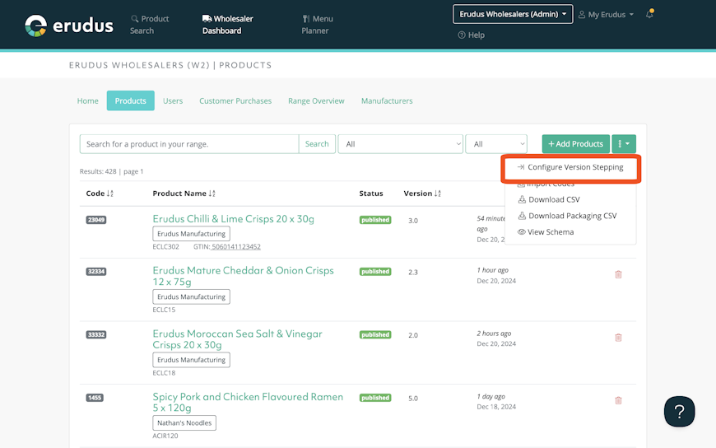This screenshot has height=448, width=716.
Task: Toggle the more options kebab dropdown
Action: pyautogui.click(x=624, y=144)
